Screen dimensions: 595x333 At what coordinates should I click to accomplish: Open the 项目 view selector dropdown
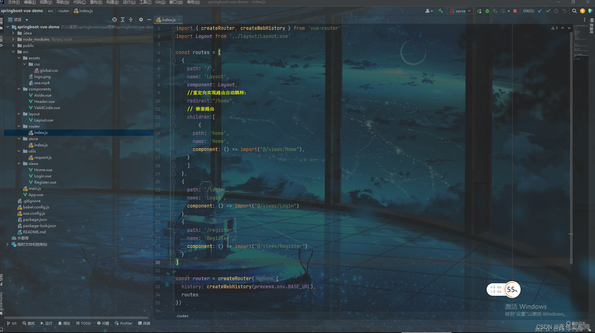click(x=18, y=20)
